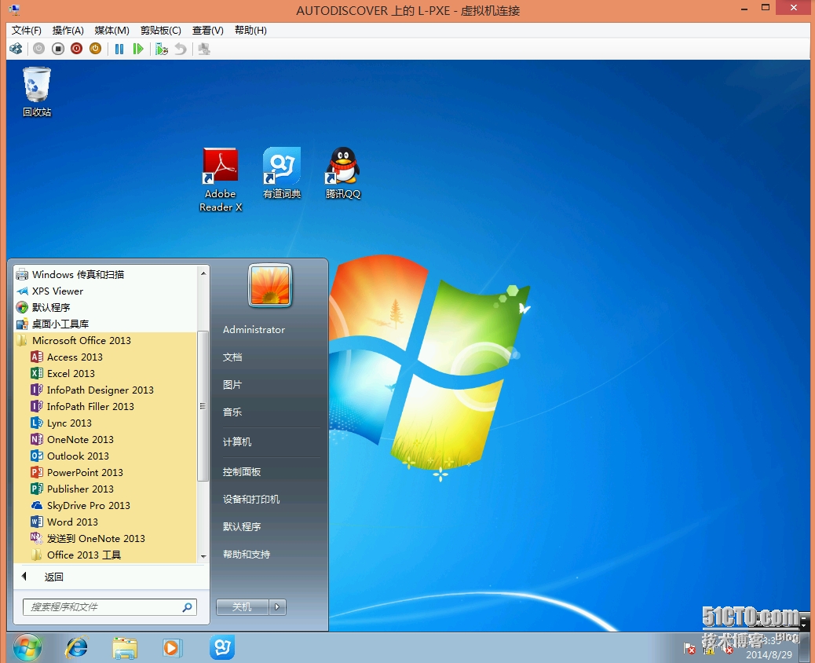This screenshot has width=815, height=663.
Task: Launch PowerPoint 2013
Action: (x=105, y=473)
